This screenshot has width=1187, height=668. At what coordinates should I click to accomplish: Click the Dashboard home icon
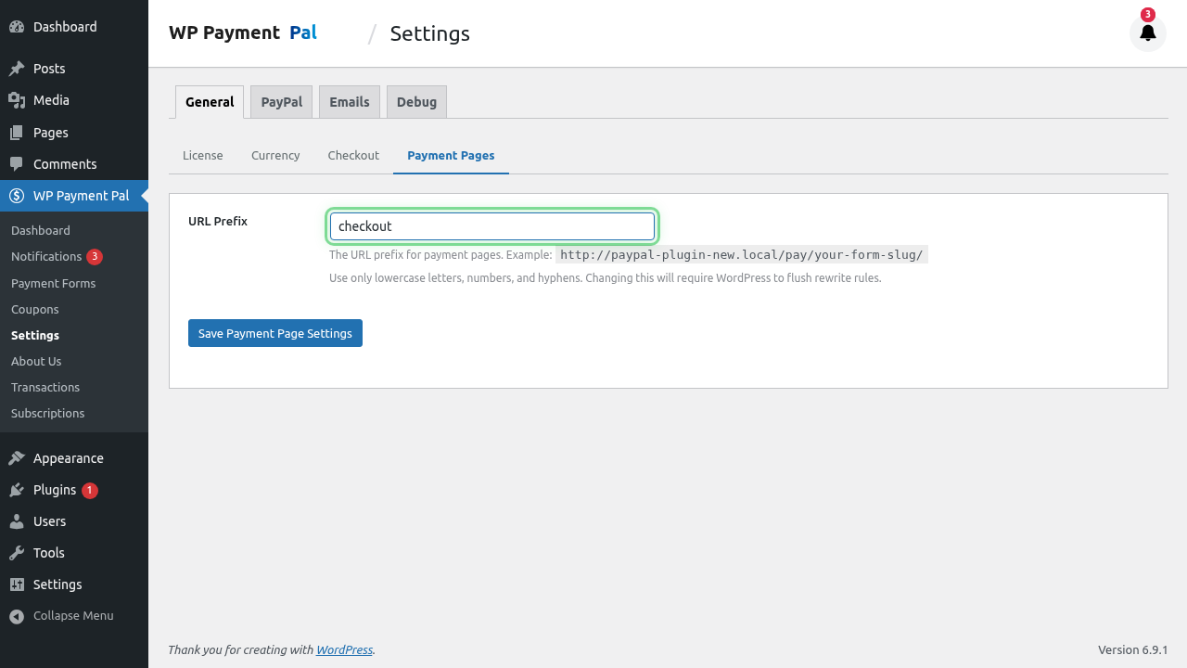pyautogui.click(x=17, y=26)
